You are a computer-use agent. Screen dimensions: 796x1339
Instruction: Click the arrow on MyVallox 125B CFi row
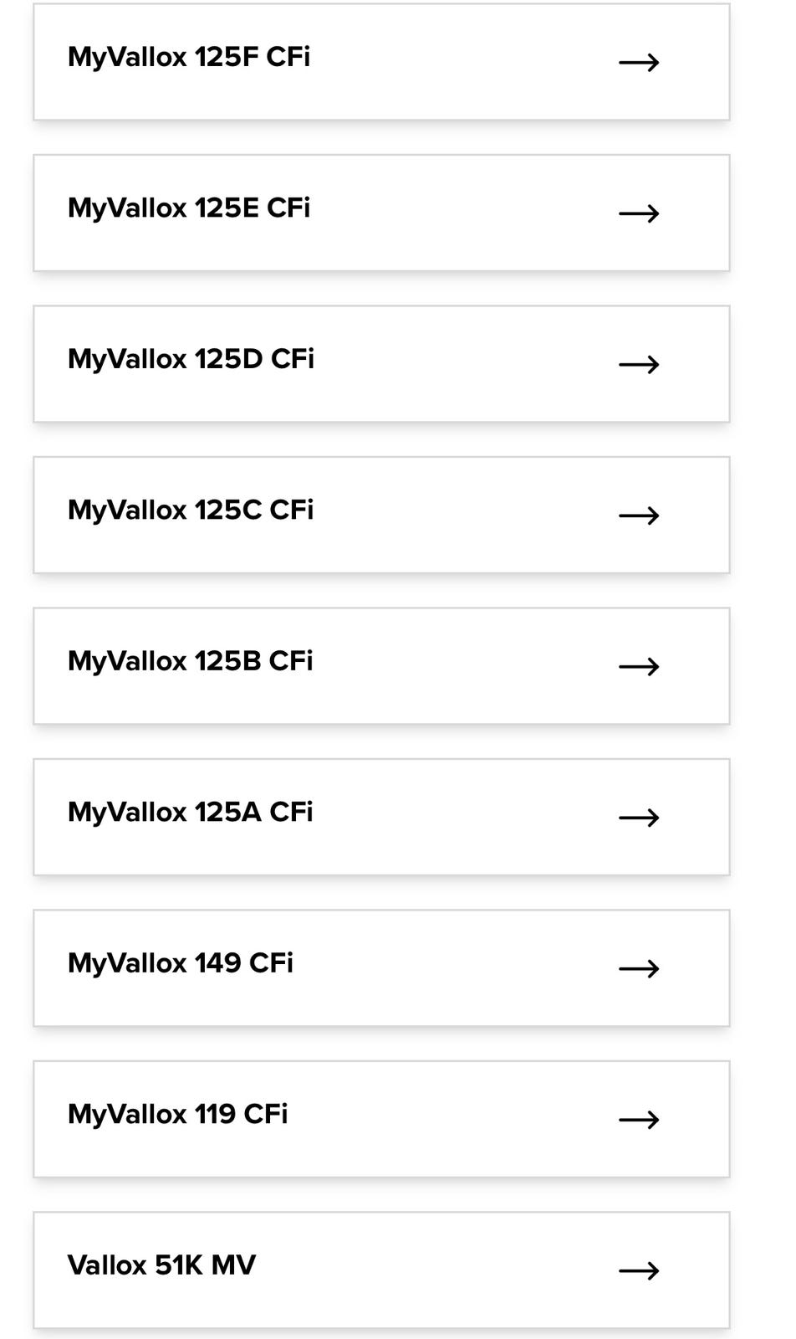[639, 666]
